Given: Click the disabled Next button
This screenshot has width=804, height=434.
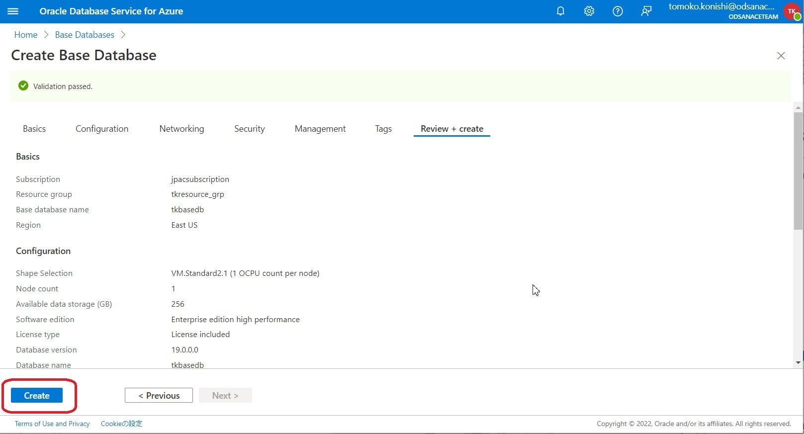Looking at the screenshot, I should 225,396.
